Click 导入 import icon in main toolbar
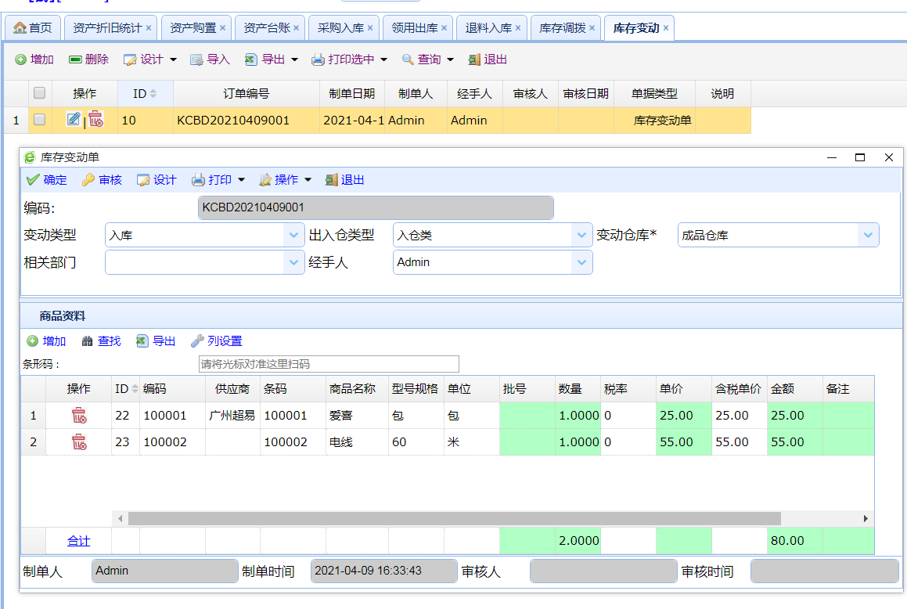 point(210,59)
